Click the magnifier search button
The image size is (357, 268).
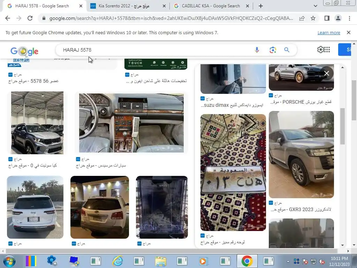pyautogui.click(x=287, y=50)
